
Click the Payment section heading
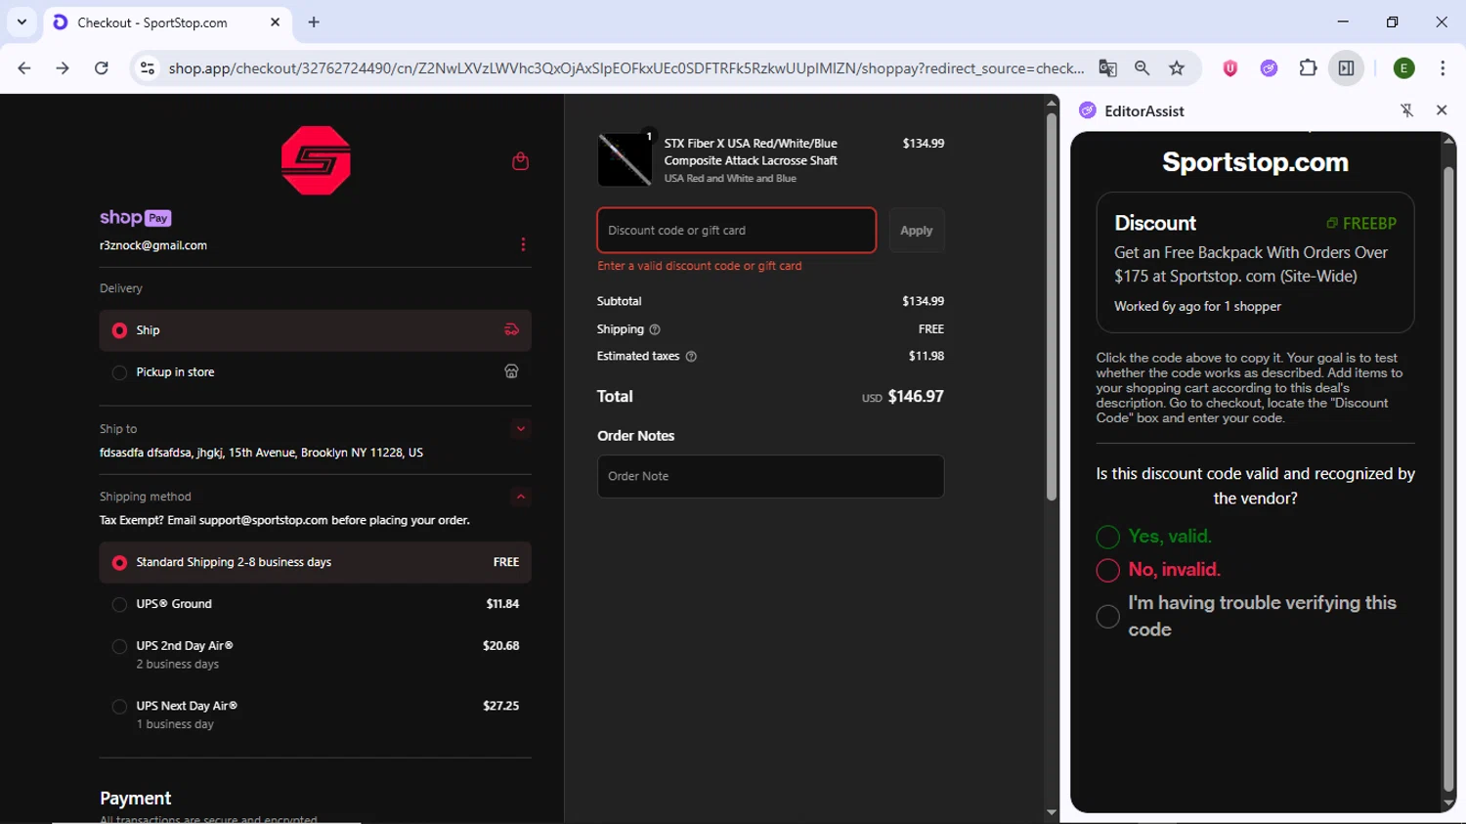[135, 799]
